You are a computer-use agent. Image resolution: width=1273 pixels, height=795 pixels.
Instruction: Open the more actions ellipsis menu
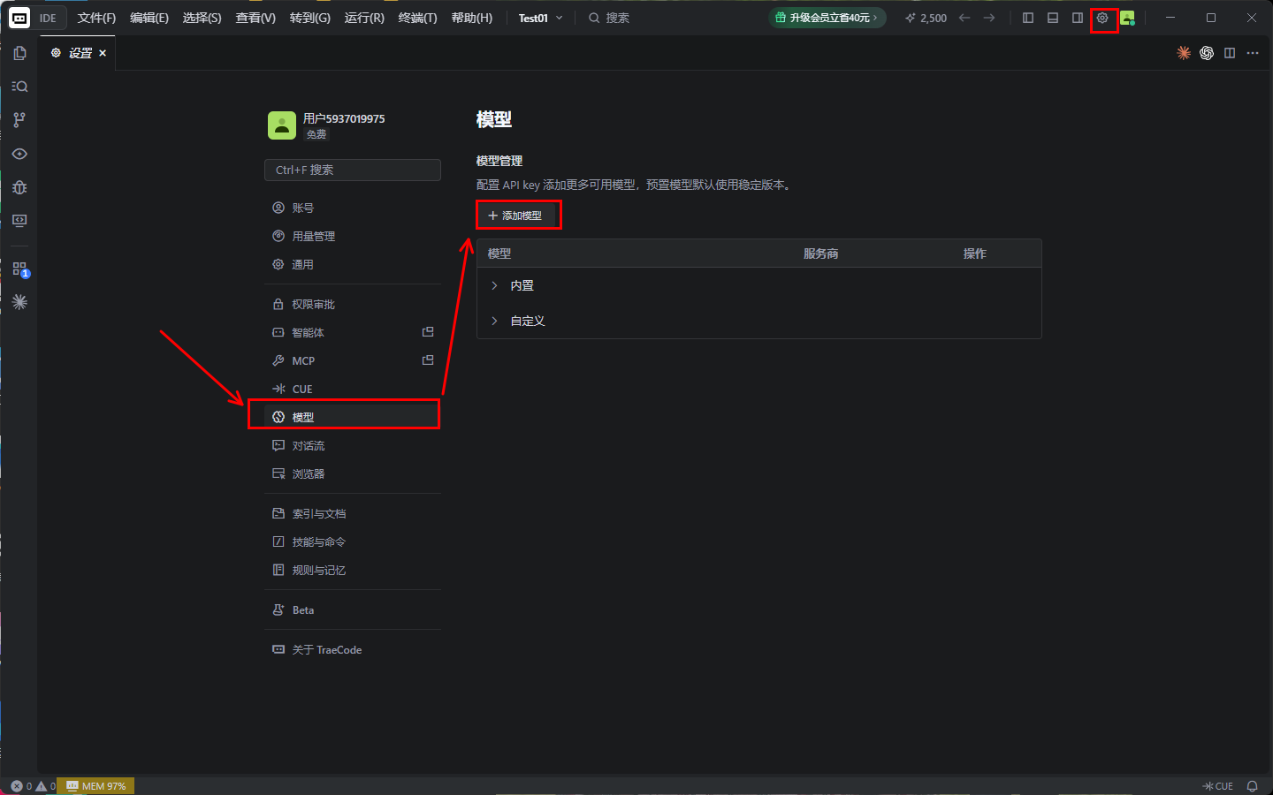[1253, 53]
